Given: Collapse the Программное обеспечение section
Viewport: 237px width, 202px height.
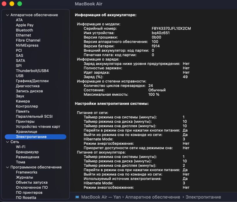Looking at the screenshot, I should click(x=8, y=167).
